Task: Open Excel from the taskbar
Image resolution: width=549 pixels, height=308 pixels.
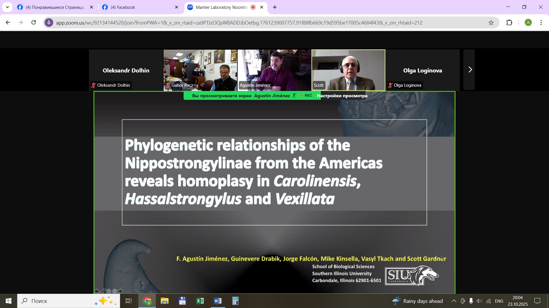Action: click(200, 301)
